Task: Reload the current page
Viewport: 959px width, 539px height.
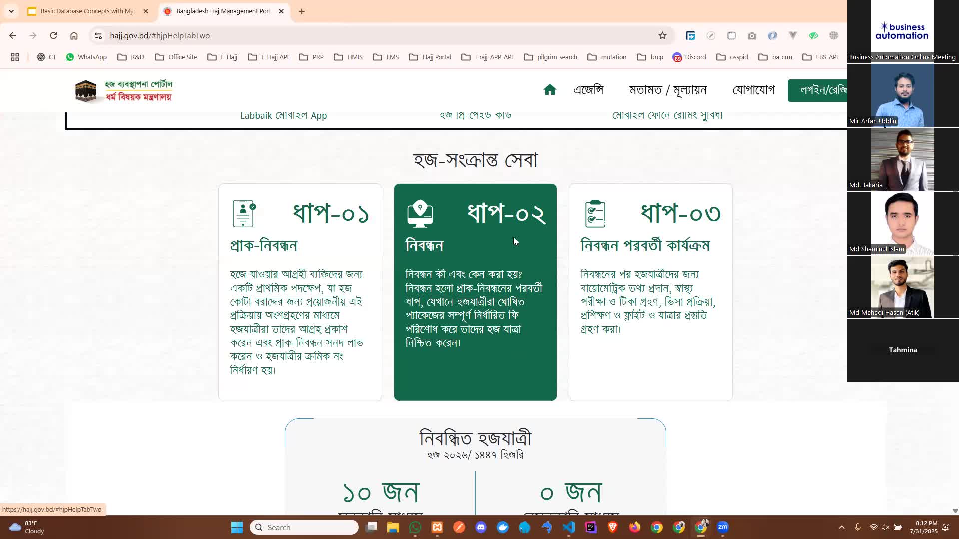Action: pos(53,36)
